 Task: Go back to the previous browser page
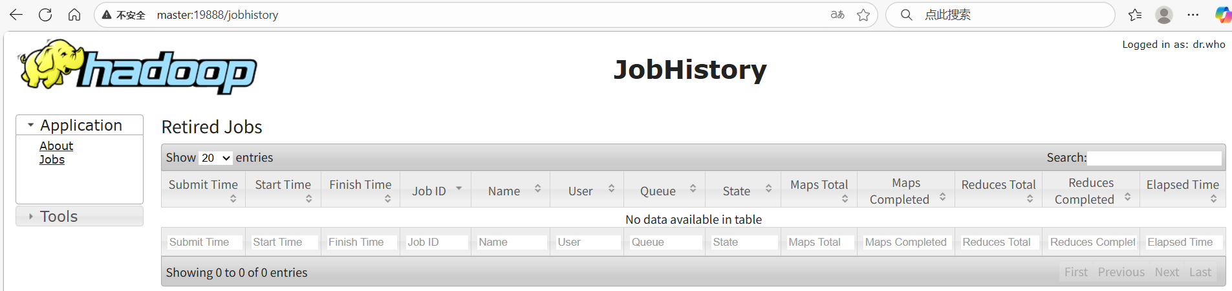click(16, 14)
